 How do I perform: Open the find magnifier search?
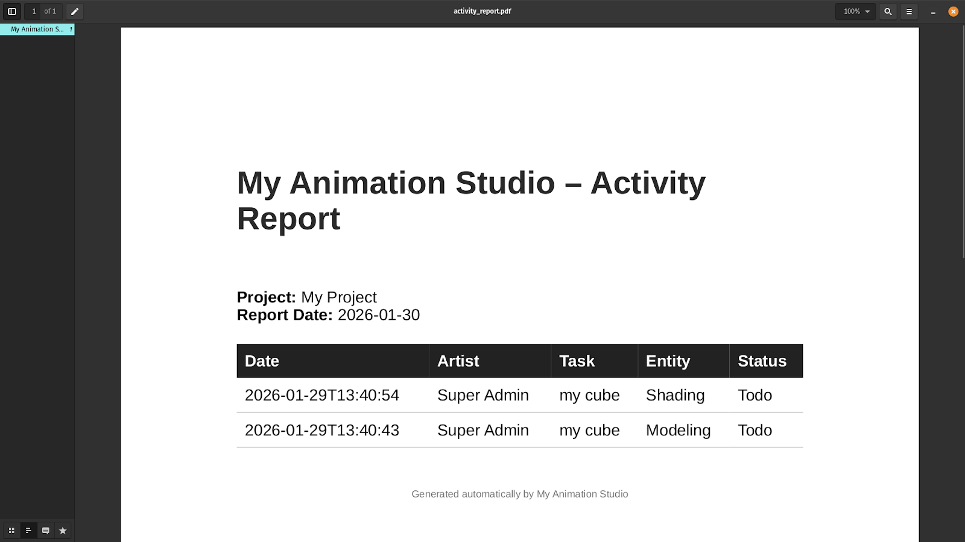coord(888,11)
